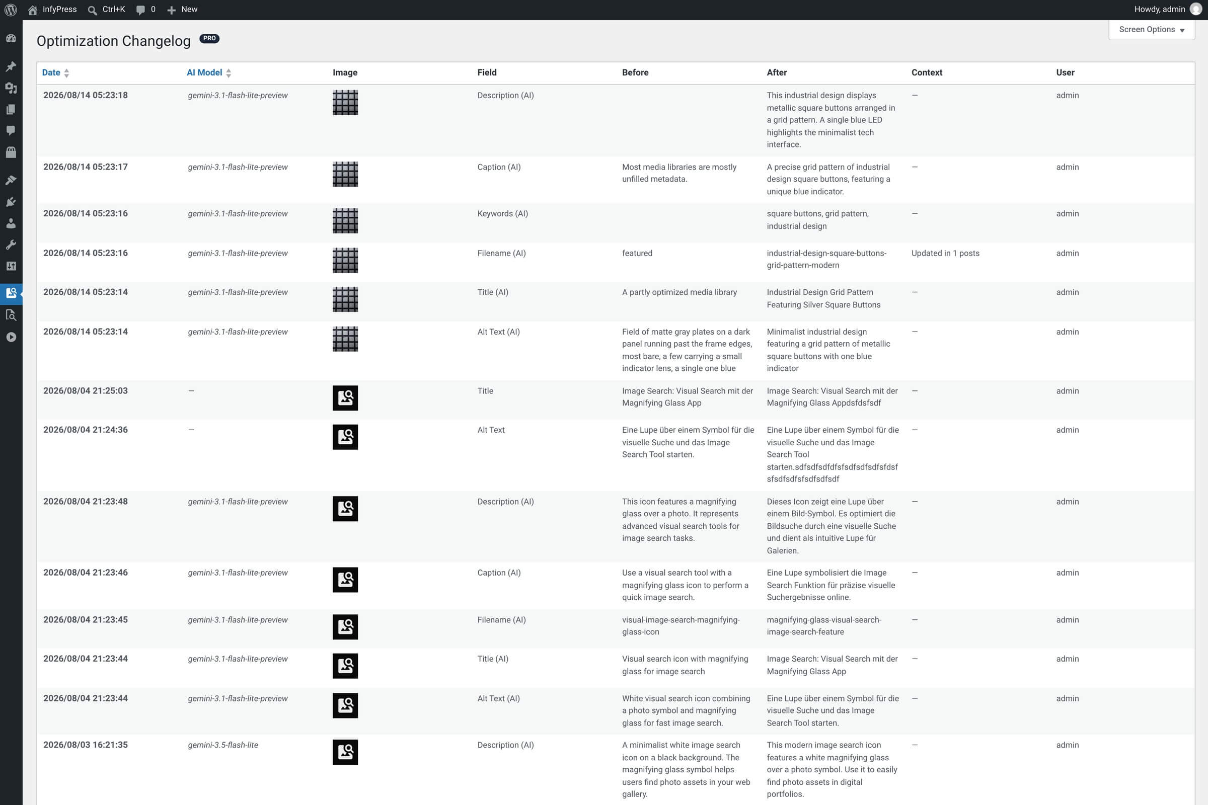Open the store bag sidebar icon

click(11, 152)
